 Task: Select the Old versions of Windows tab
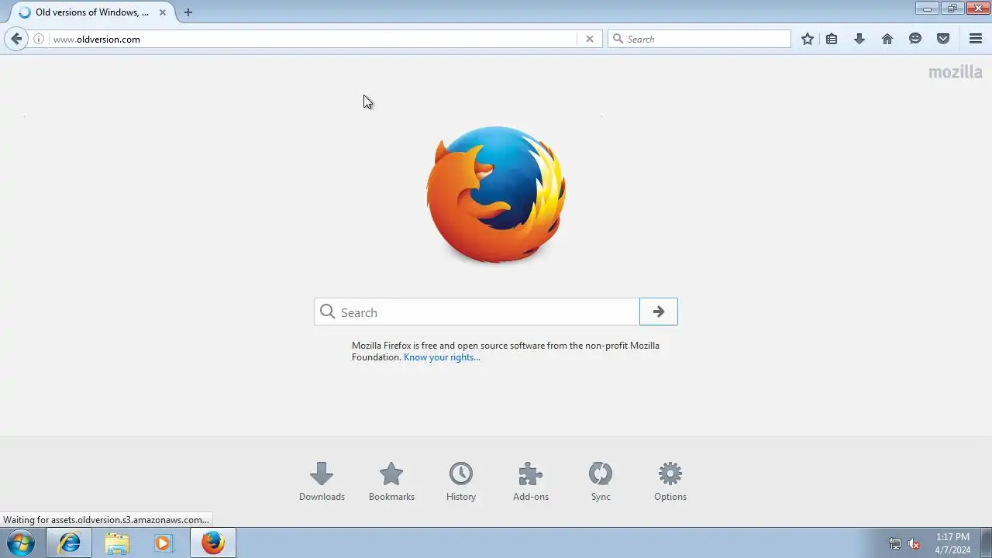coord(91,12)
